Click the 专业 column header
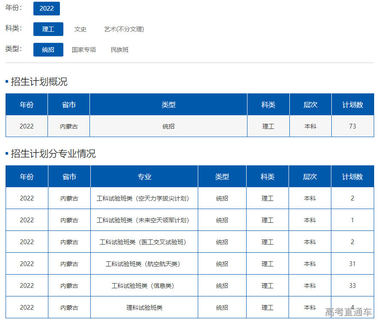 pos(144,176)
